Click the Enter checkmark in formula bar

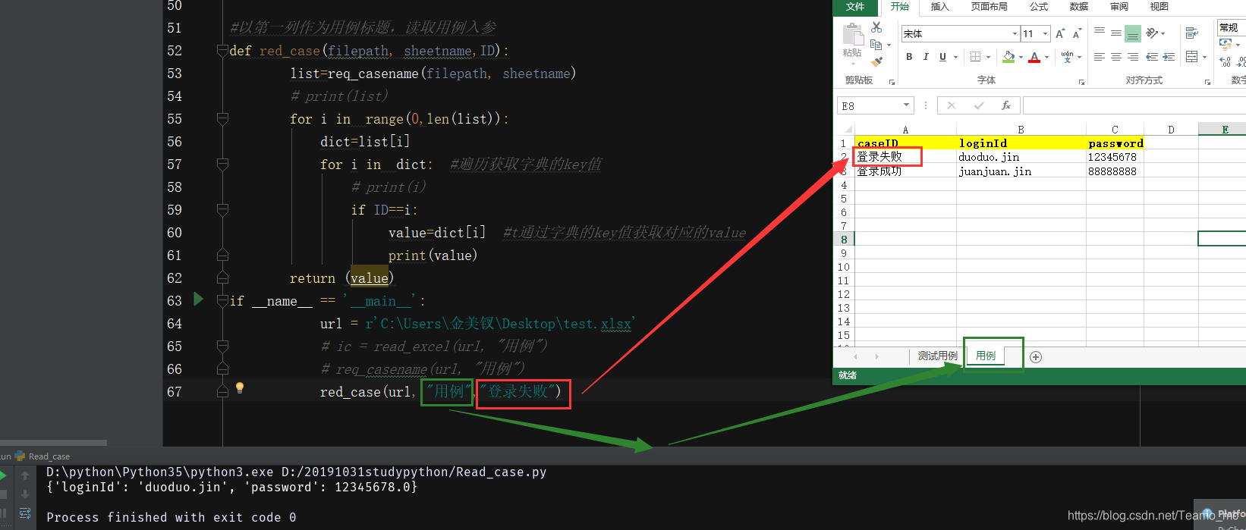pos(979,105)
